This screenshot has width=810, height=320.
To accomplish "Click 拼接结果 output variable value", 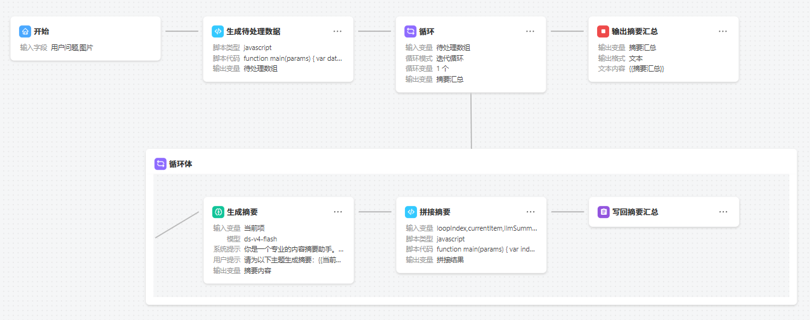I will pos(450,260).
